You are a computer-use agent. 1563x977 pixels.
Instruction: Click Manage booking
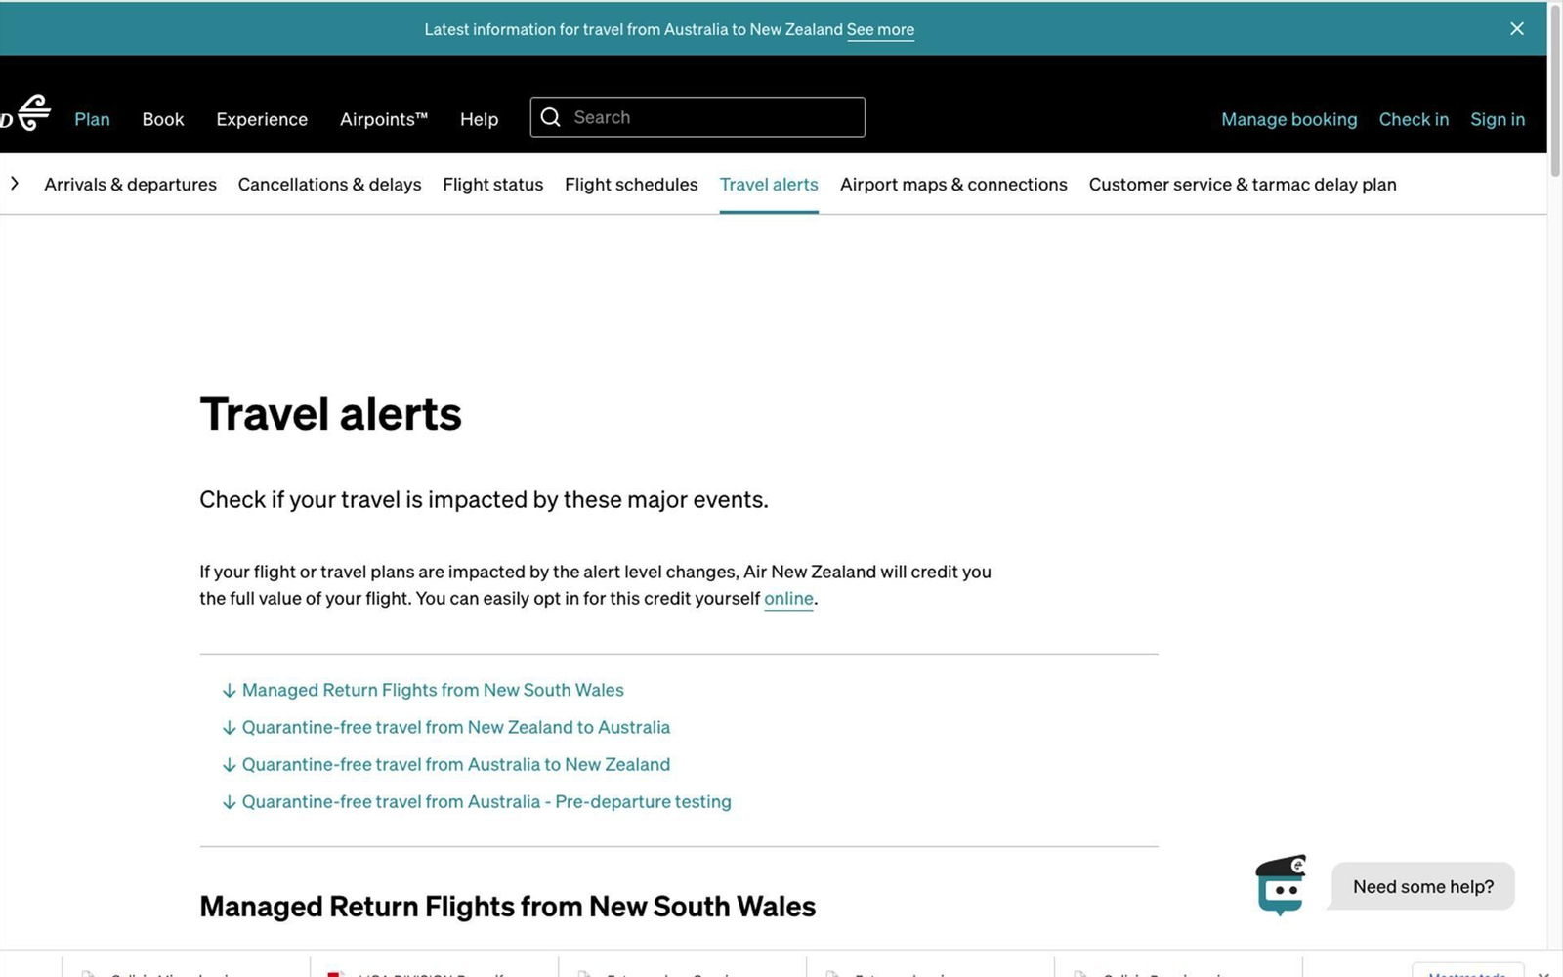click(x=1288, y=118)
